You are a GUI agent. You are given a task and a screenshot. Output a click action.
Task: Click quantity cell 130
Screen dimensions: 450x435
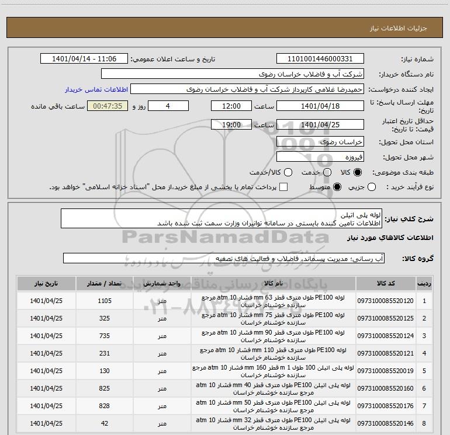(x=105, y=371)
